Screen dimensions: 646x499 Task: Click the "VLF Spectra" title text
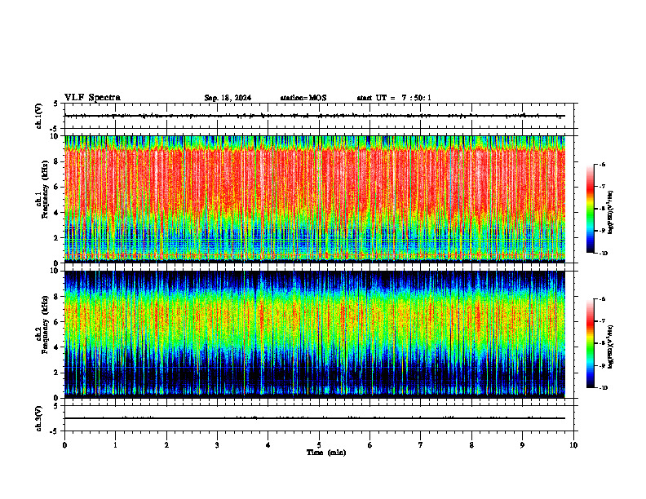coord(92,98)
